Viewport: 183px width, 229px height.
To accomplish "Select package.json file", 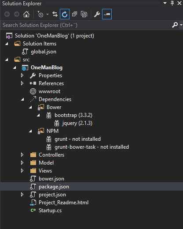I will coord(54,187).
